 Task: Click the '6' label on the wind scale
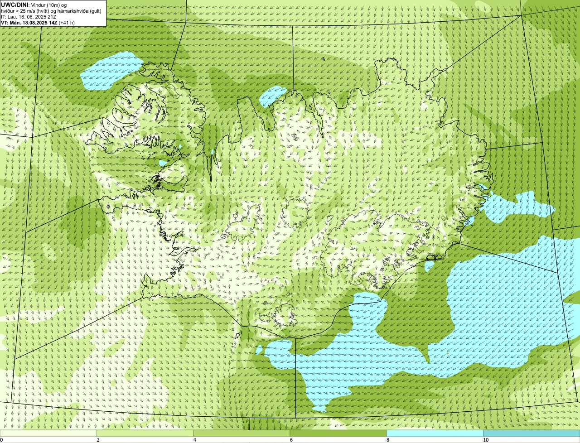click(x=291, y=440)
